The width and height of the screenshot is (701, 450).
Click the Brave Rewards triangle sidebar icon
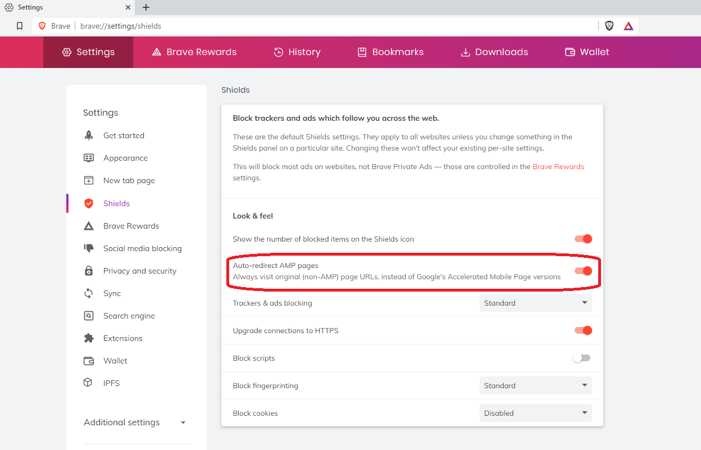click(88, 226)
